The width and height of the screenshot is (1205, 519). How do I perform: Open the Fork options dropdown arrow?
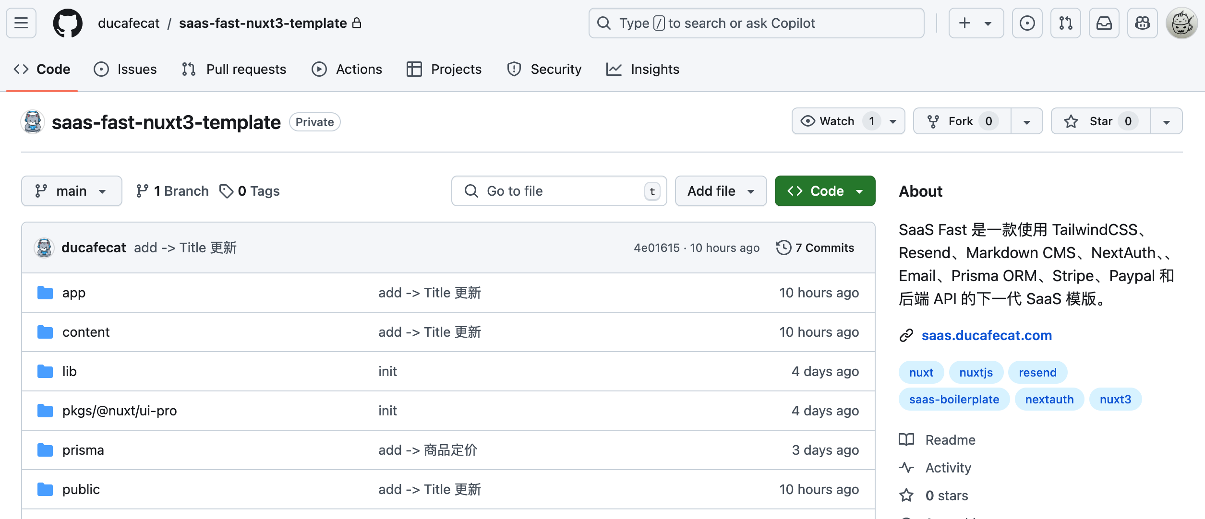(x=1026, y=121)
